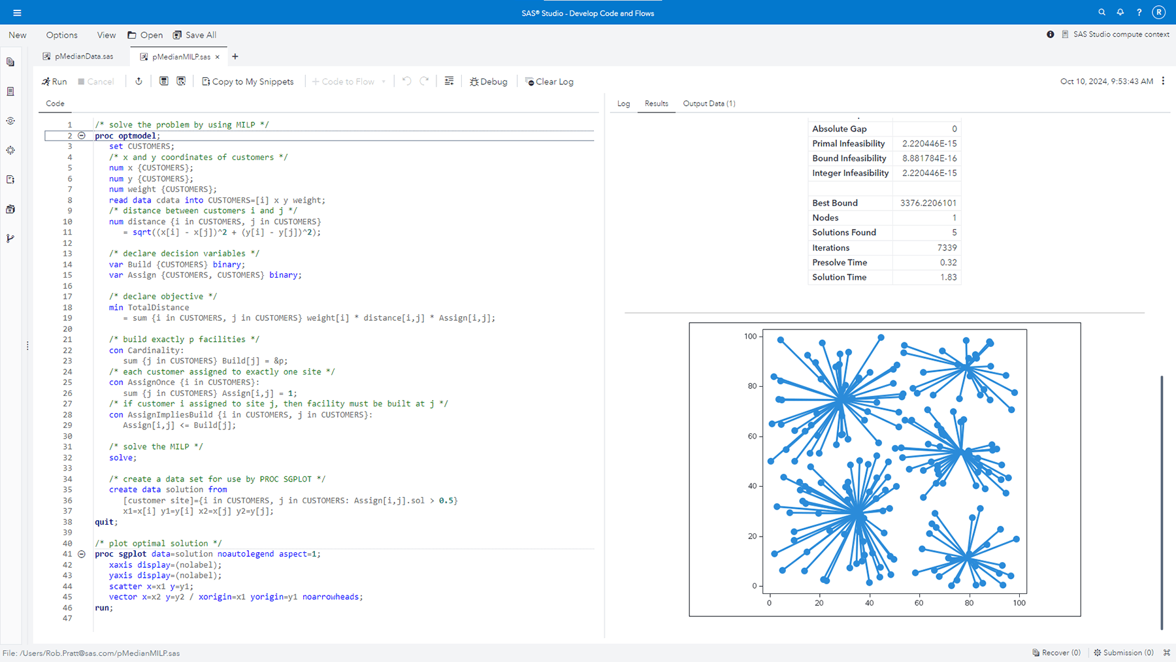Viewport: 1176px width, 662px height.
Task: Run the pMedianMILP program
Action: [x=54, y=81]
